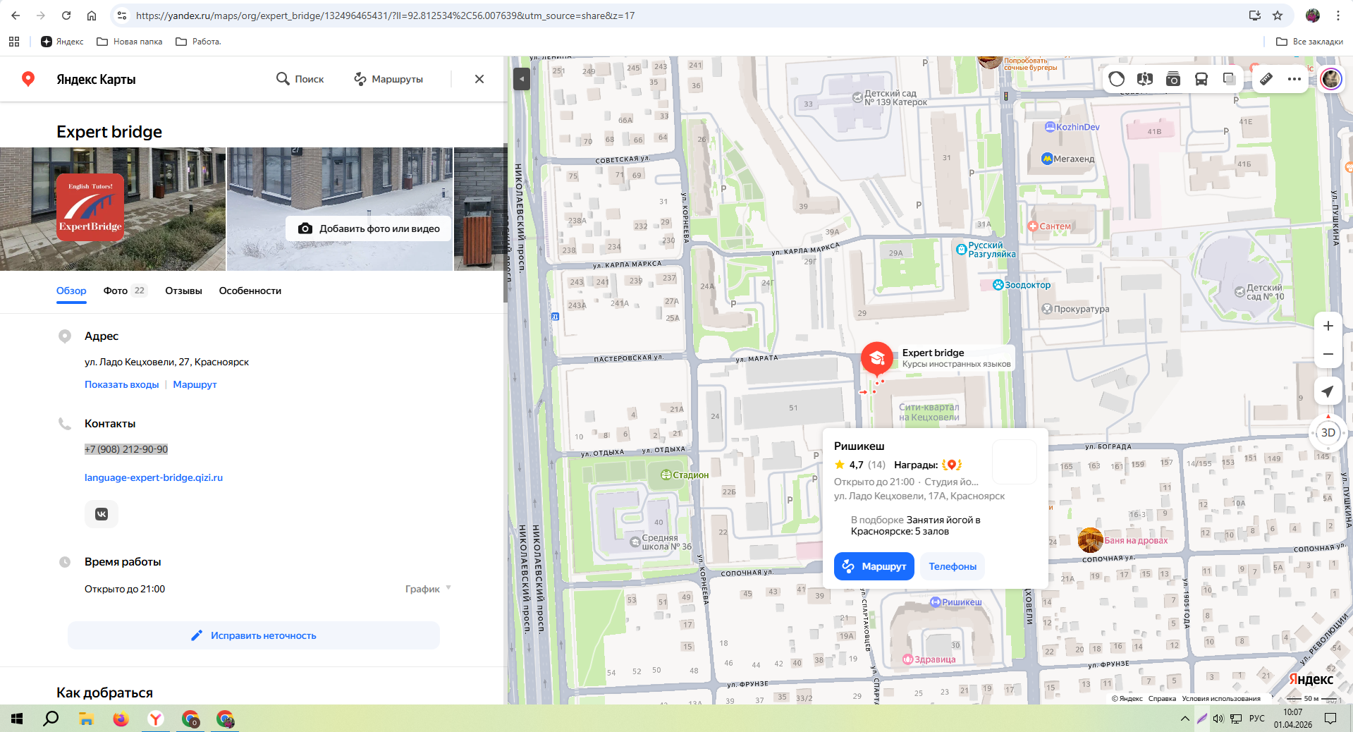Open the language-expert-bridge.qizi.ru website link

pos(154,477)
